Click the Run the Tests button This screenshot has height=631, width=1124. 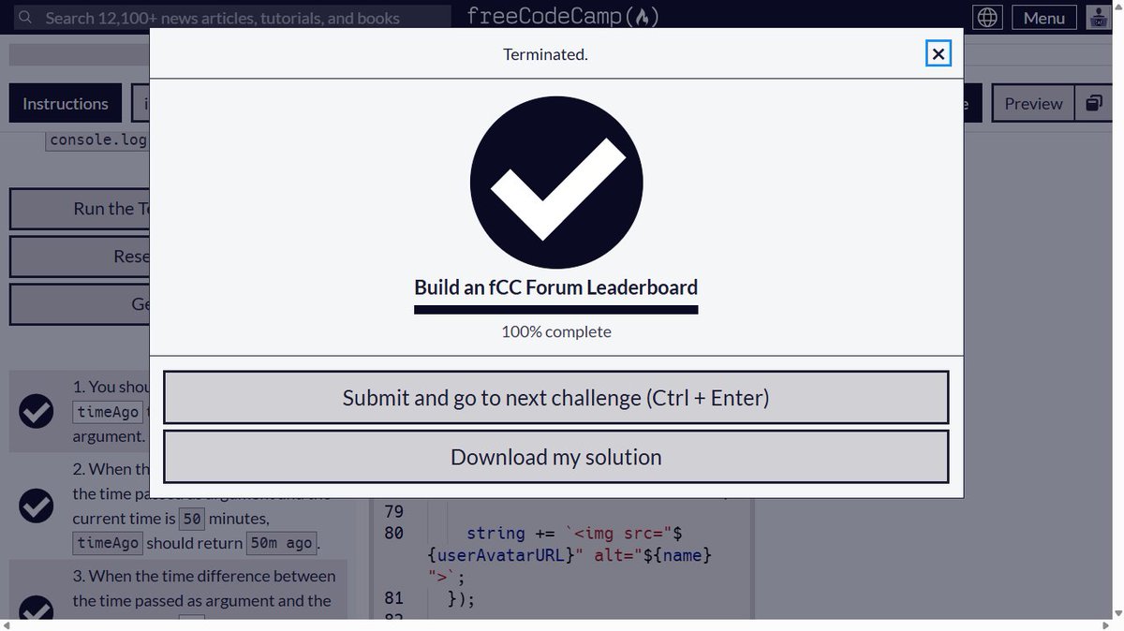80,209
